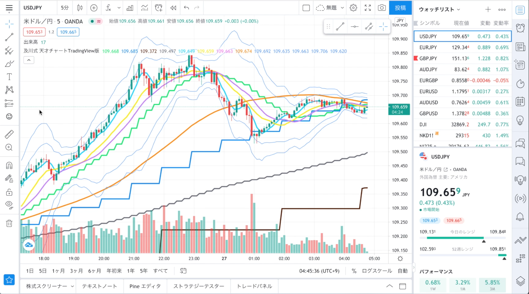Click the fullscreen mode icon
Screen dimensions: 529x294
tap(368, 8)
